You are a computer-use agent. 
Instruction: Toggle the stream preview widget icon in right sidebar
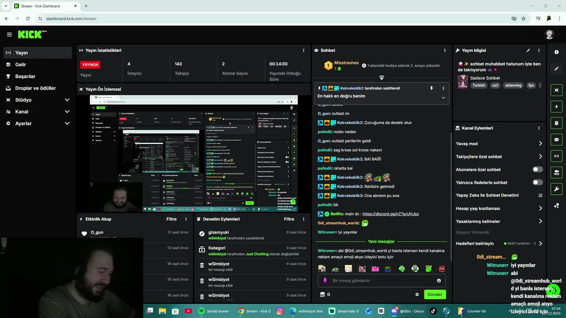556,90
